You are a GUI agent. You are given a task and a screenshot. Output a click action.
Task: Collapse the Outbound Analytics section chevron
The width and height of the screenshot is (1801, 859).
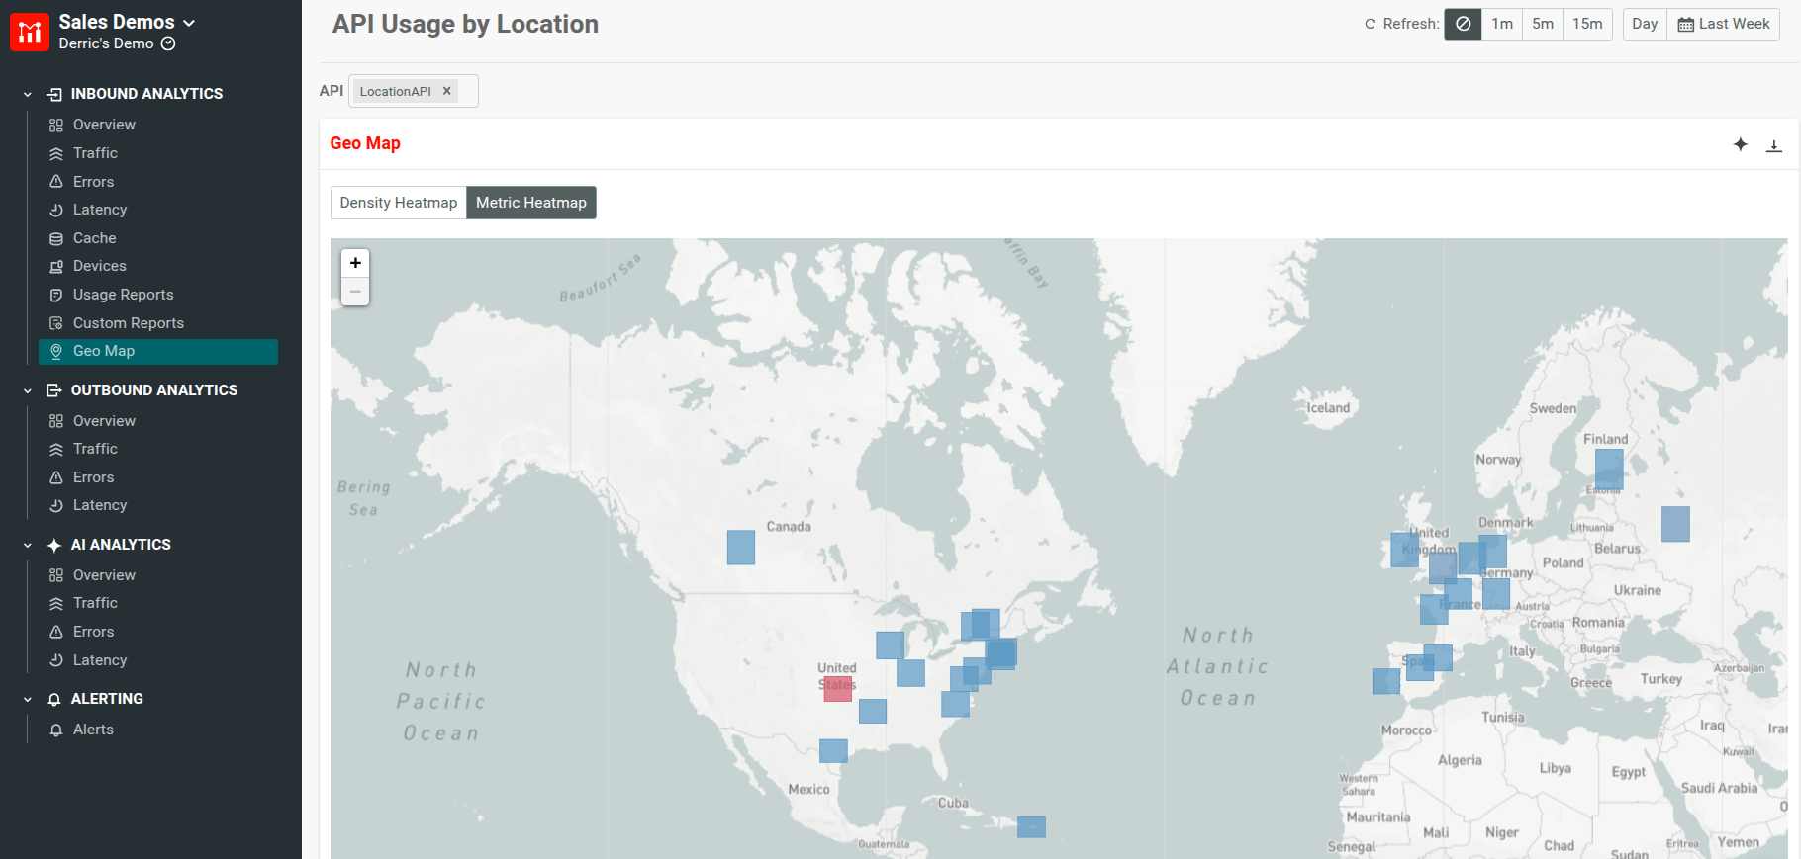(x=28, y=391)
